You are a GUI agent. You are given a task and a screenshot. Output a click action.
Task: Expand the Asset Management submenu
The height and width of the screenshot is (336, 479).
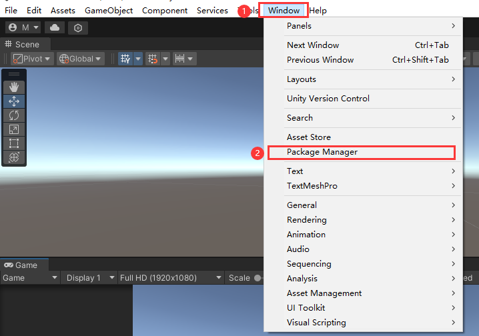[364, 293]
